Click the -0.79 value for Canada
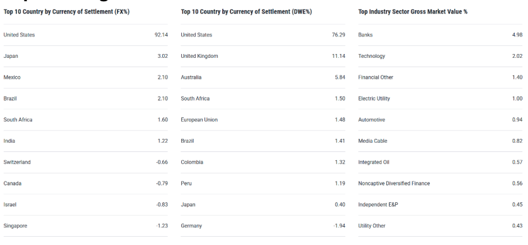The width and height of the screenshot is (528, 245). [x=162, y=183]
